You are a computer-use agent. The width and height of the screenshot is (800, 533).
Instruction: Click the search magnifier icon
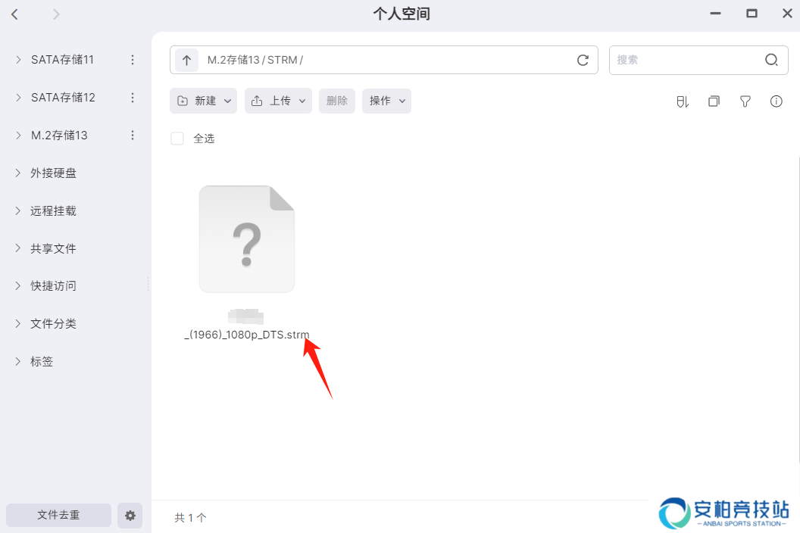(771, 60)
